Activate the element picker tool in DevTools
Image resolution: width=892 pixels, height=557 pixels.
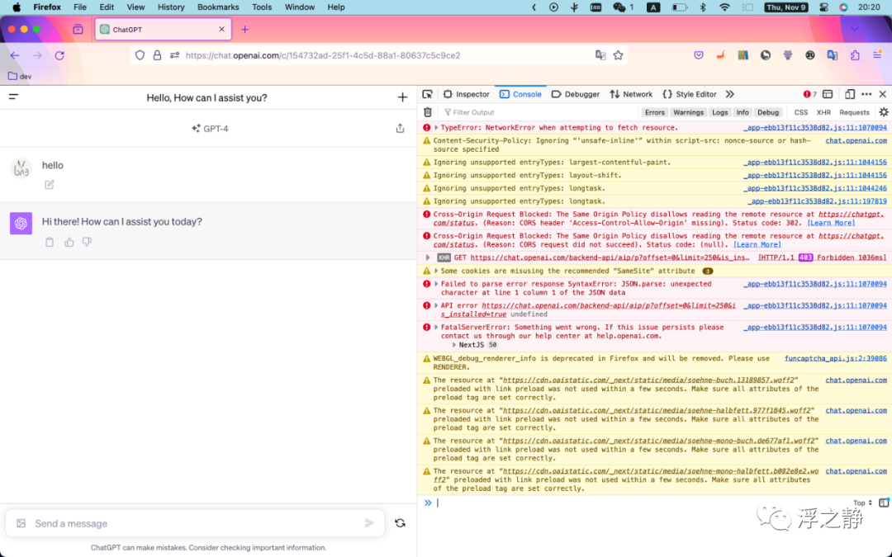point(427,94)
